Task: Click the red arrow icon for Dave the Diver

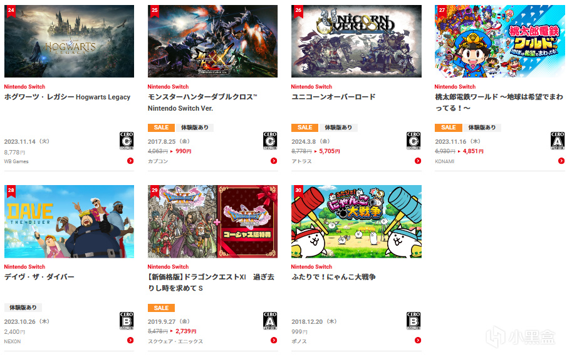Action: pos(130,340)
